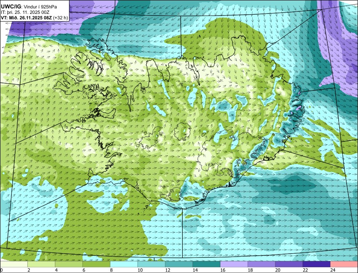Click the legend scale number 6
358x273 pixels.
coord(84,270)
